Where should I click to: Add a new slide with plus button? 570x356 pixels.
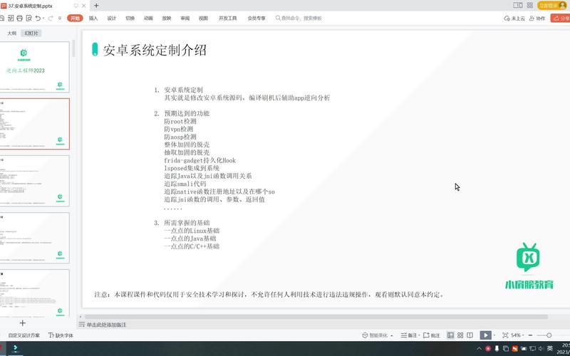[x=23, y=323]
